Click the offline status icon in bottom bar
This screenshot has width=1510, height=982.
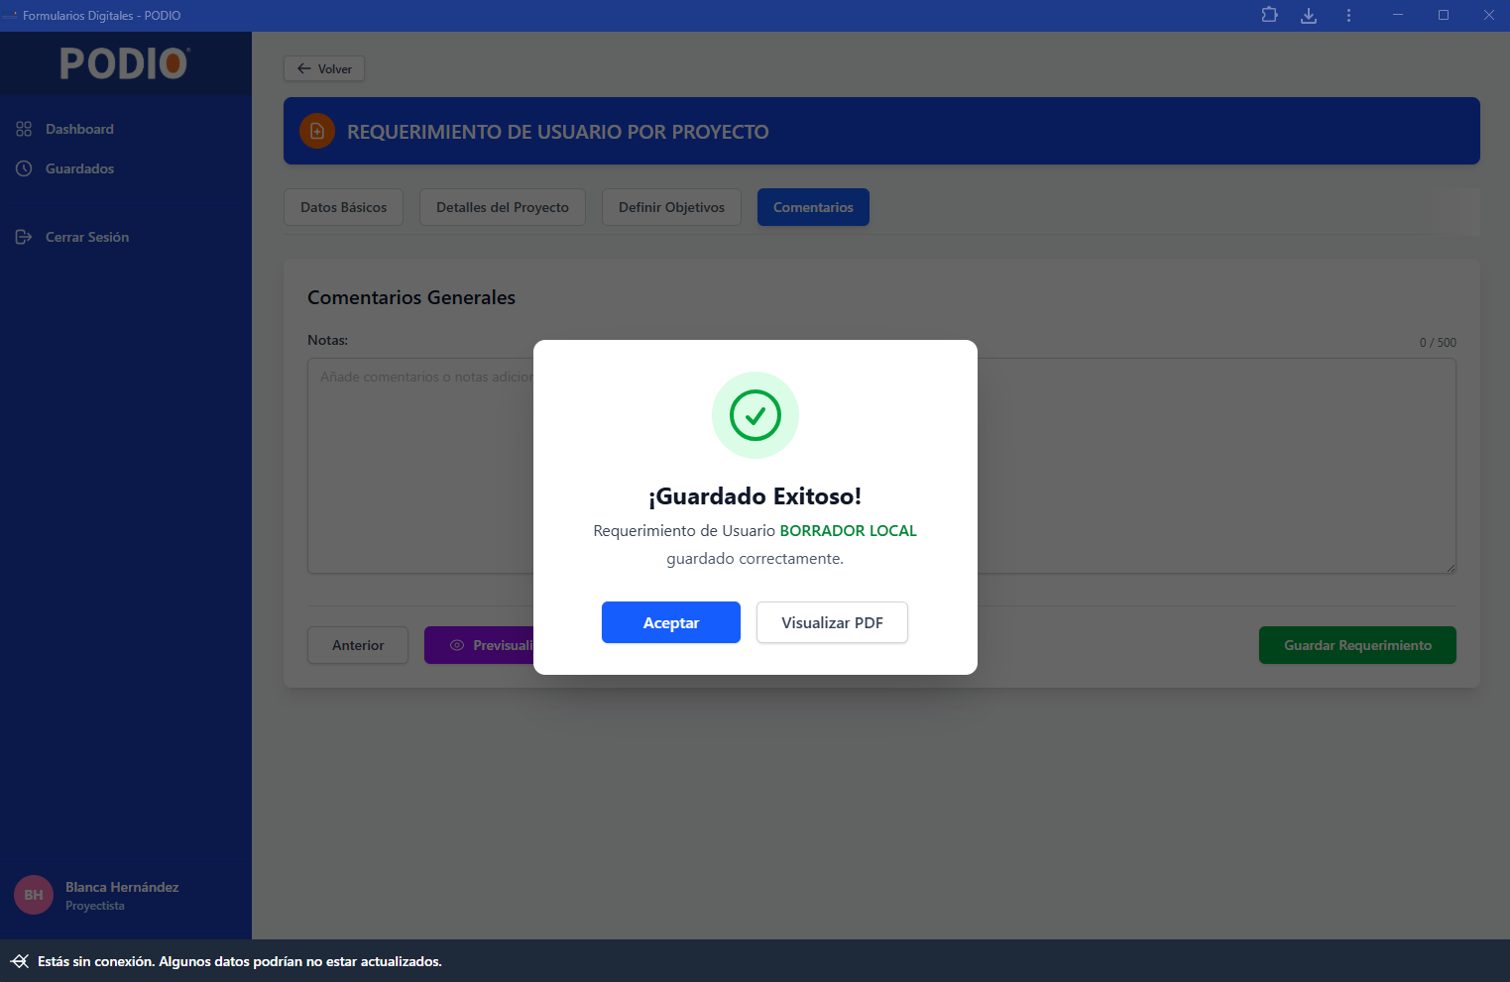[x=20, y=961]
